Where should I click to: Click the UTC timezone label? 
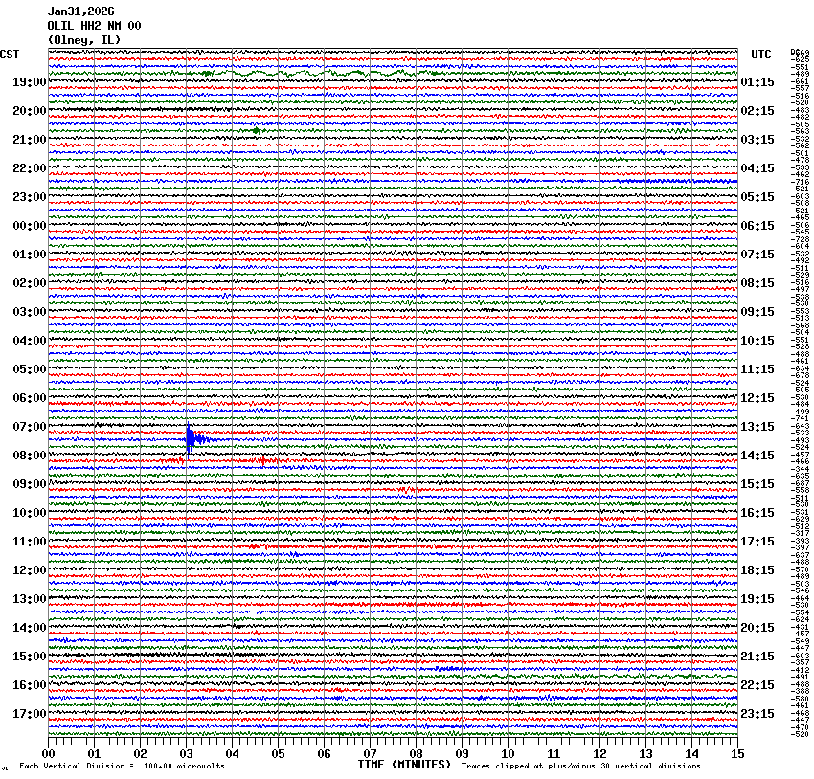point(760,55)
